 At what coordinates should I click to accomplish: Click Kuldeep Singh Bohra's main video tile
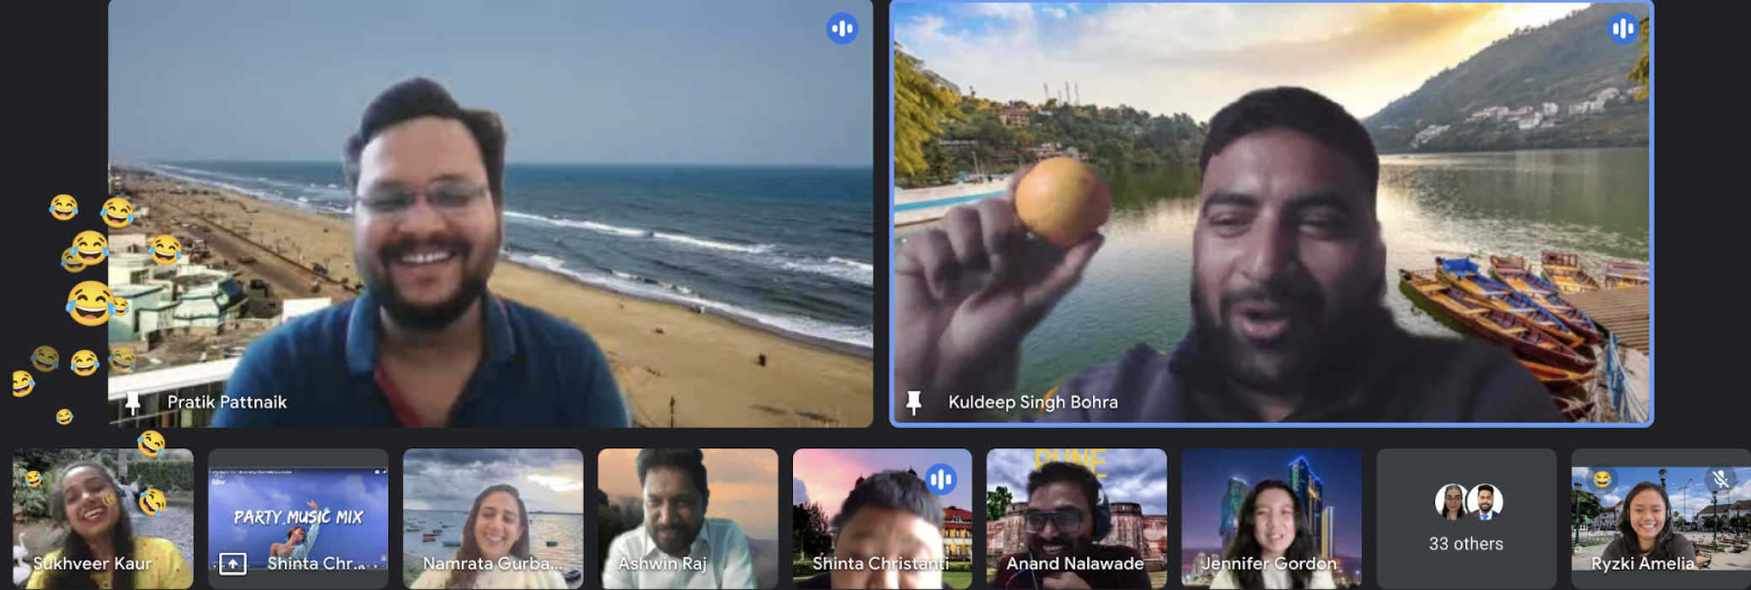[x=1271, y=211]
